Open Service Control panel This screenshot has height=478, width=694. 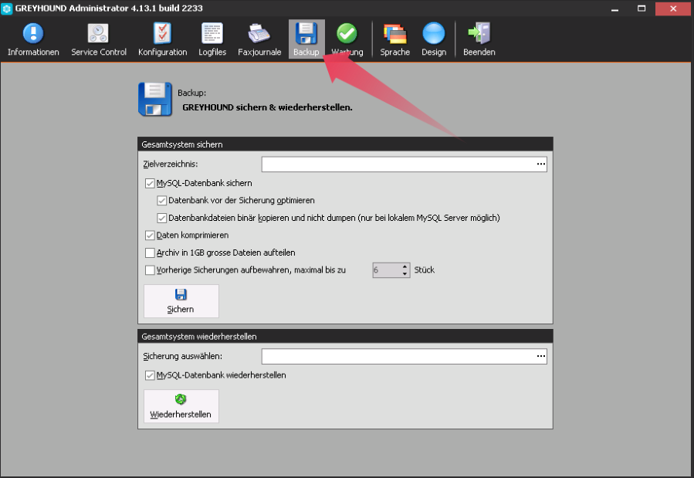[x=99, y=39]
